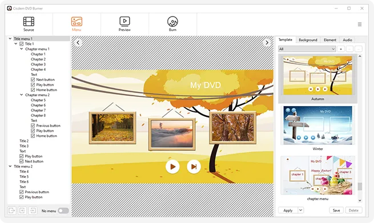Click the second icon button beside No menu

(22, 210)
